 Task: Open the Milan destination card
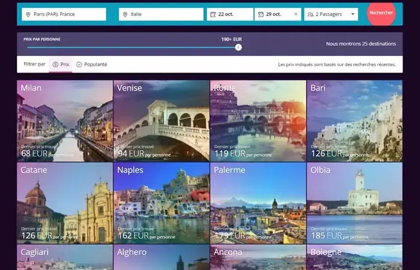(x=65, y=121)
